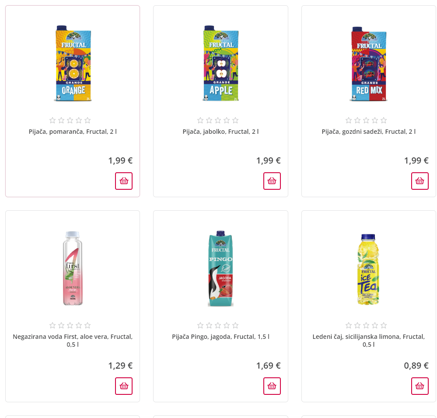The width and height of the screenshot is (437, 418).
Task: Open "Pijača, jabolko, Fructal, 2 l" product link
Action: coord(220,131)
